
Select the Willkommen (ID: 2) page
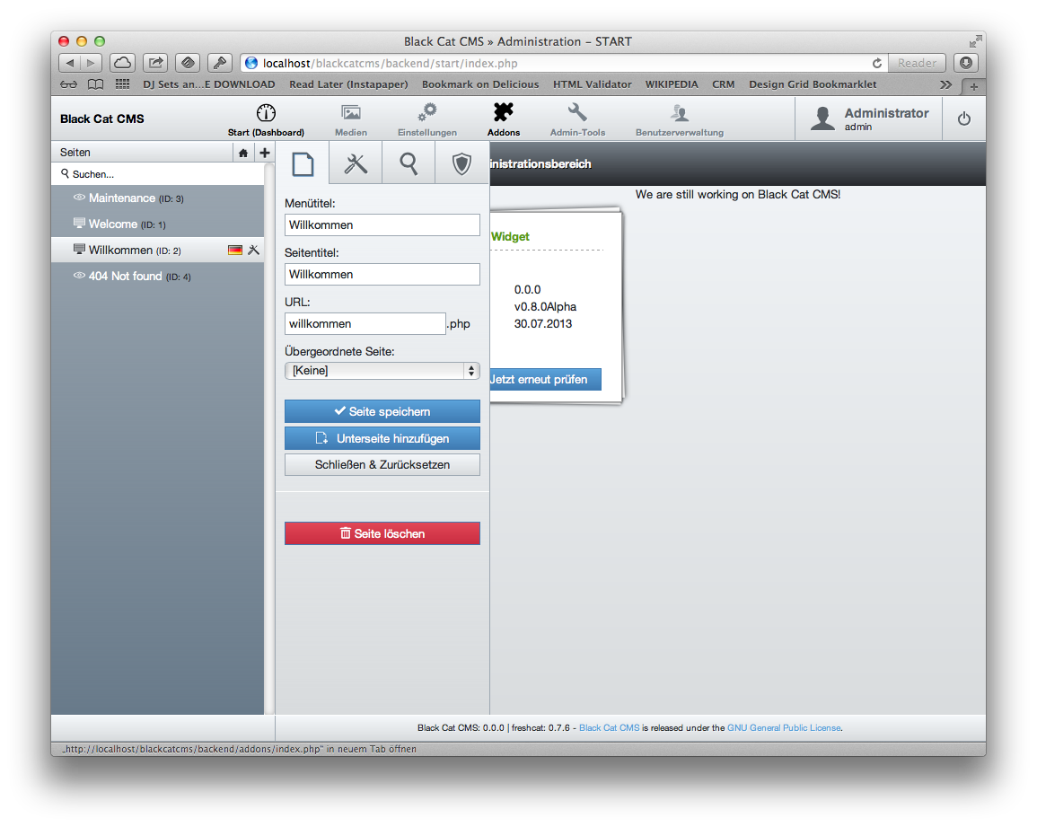click(x=158, y=251)
